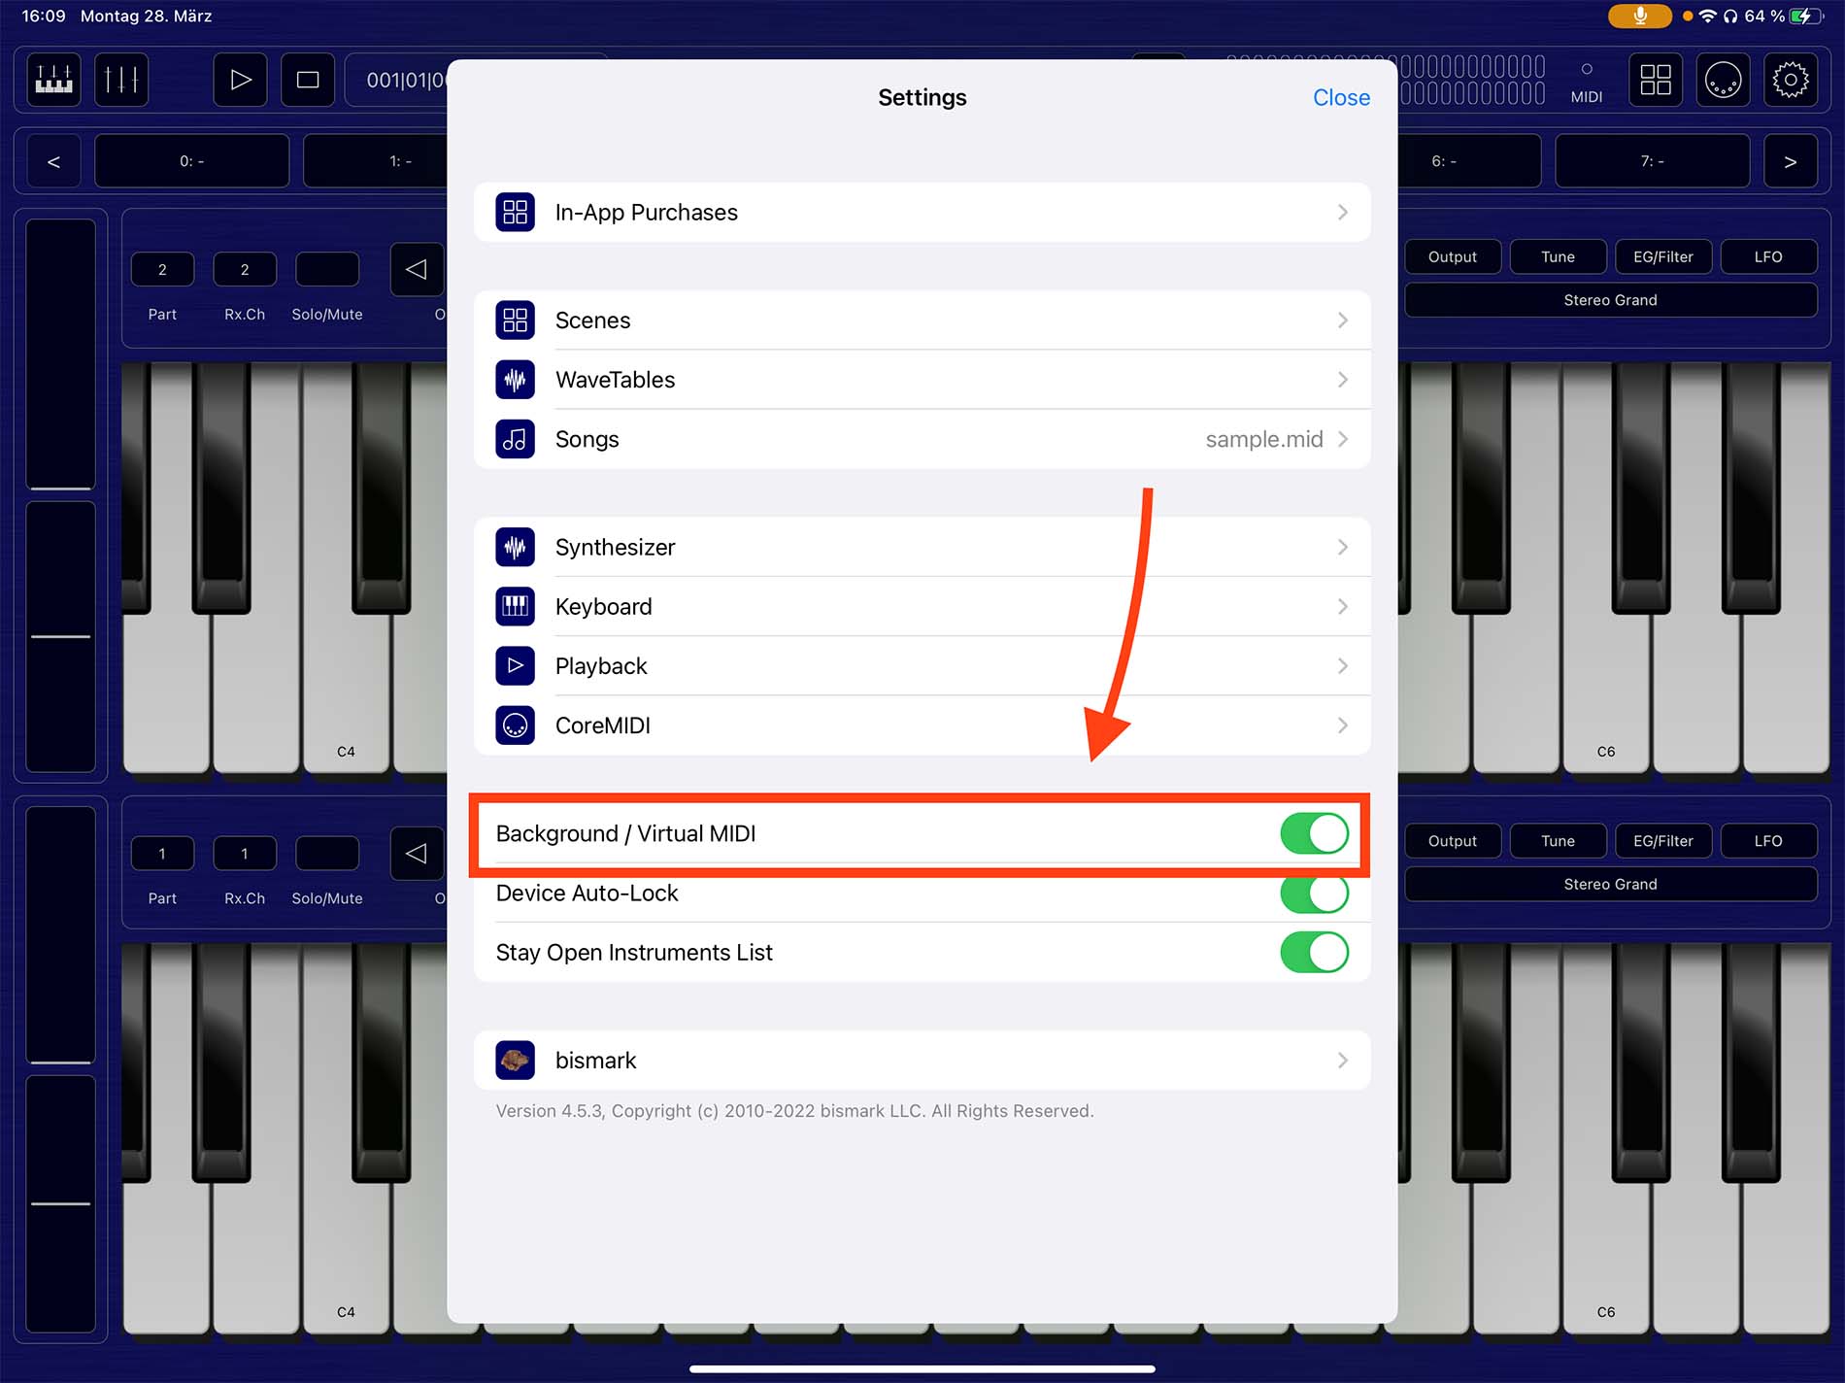Screen dimensions: 1845x1383
Task: Open the upper EG/Filter tab
Action: click(x=1662, y=257)
